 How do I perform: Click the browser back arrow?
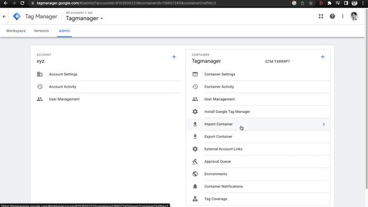(x=6, y=3)
